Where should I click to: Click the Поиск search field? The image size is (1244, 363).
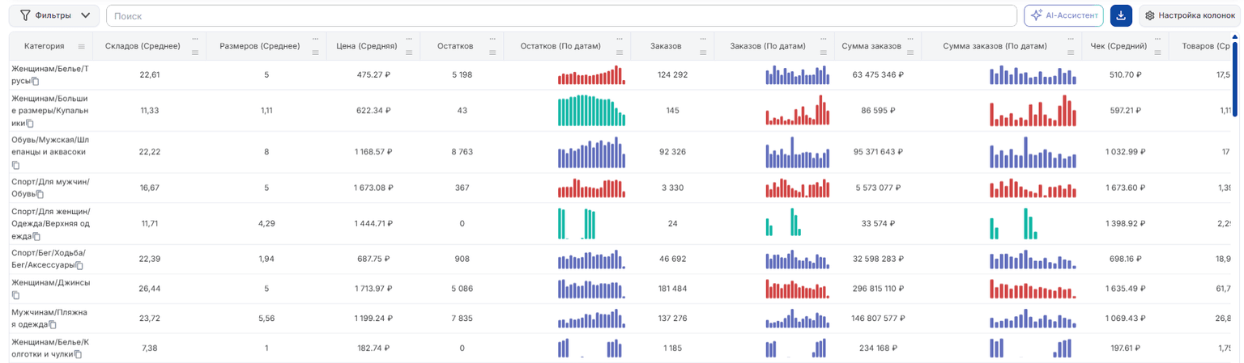tap(561, 15)
